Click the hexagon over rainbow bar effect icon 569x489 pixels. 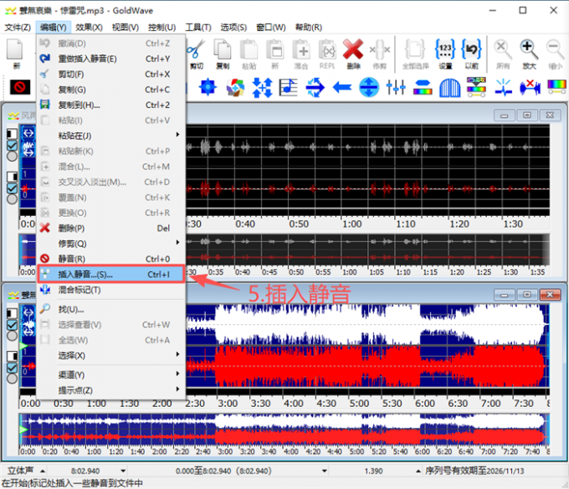point(423,87)
